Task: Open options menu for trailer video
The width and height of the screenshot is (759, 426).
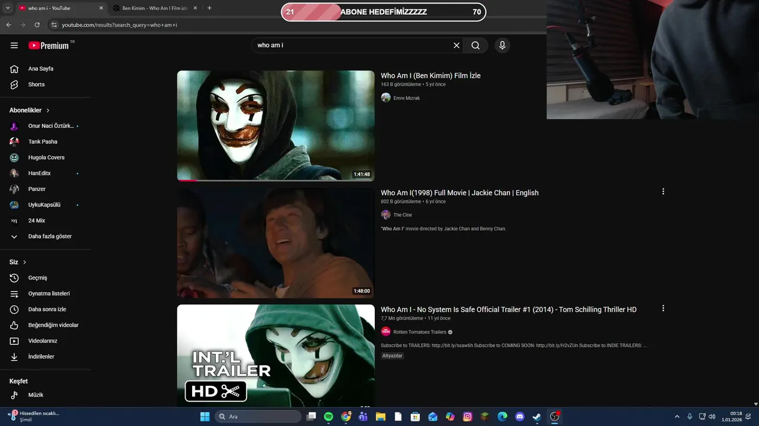Action: pos(663,308)
